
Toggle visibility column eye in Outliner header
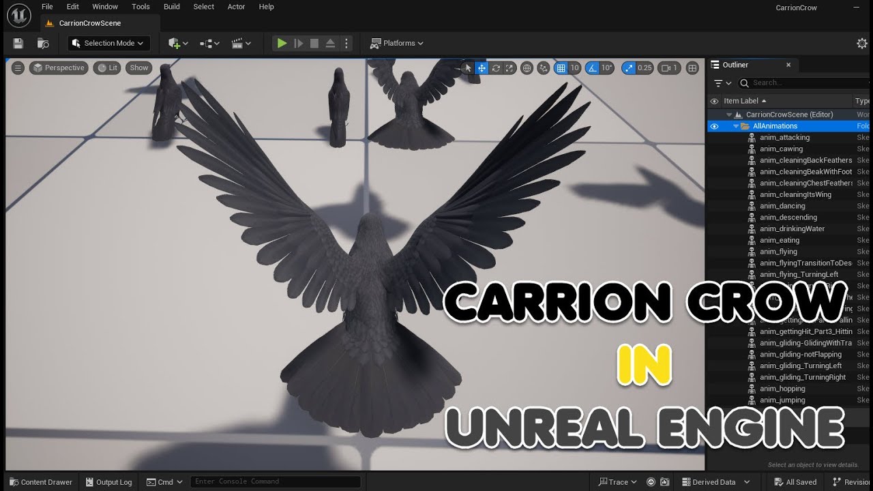[714, 101]
